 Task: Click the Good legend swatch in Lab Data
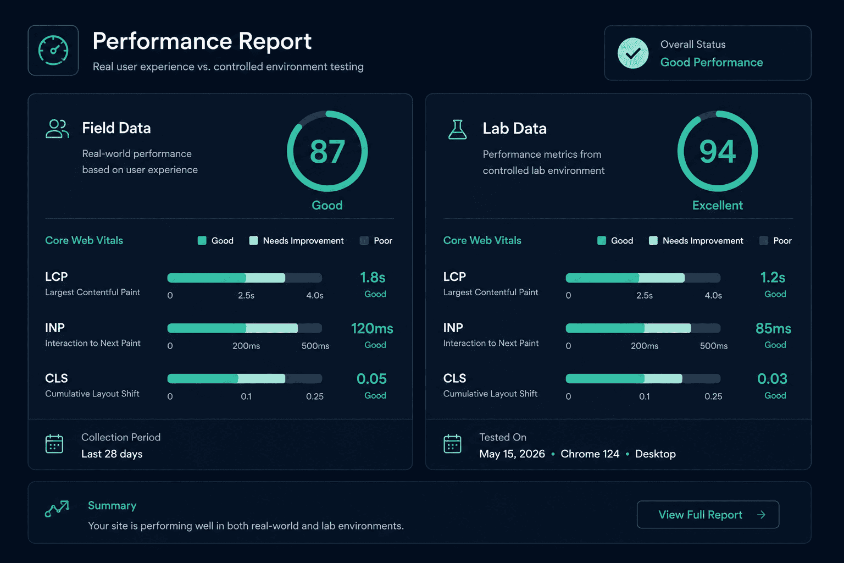click(x=602, y=241)
